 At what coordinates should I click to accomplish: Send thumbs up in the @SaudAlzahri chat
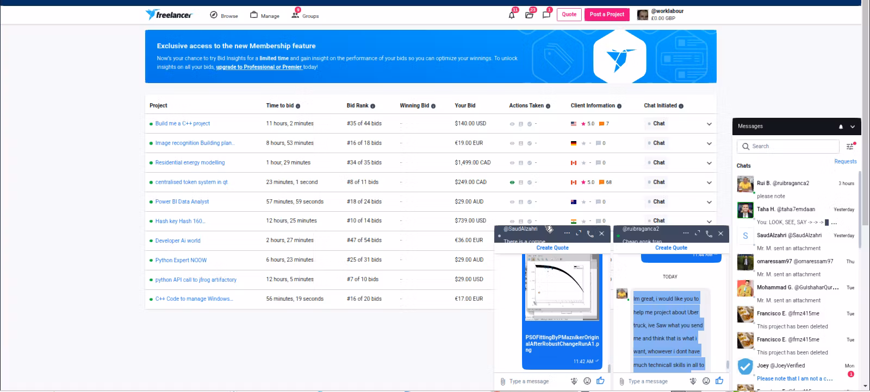pos(600,381)
